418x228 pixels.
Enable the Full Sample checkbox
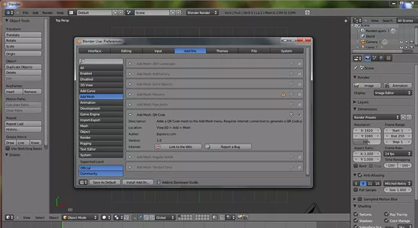tap(356, 190)
